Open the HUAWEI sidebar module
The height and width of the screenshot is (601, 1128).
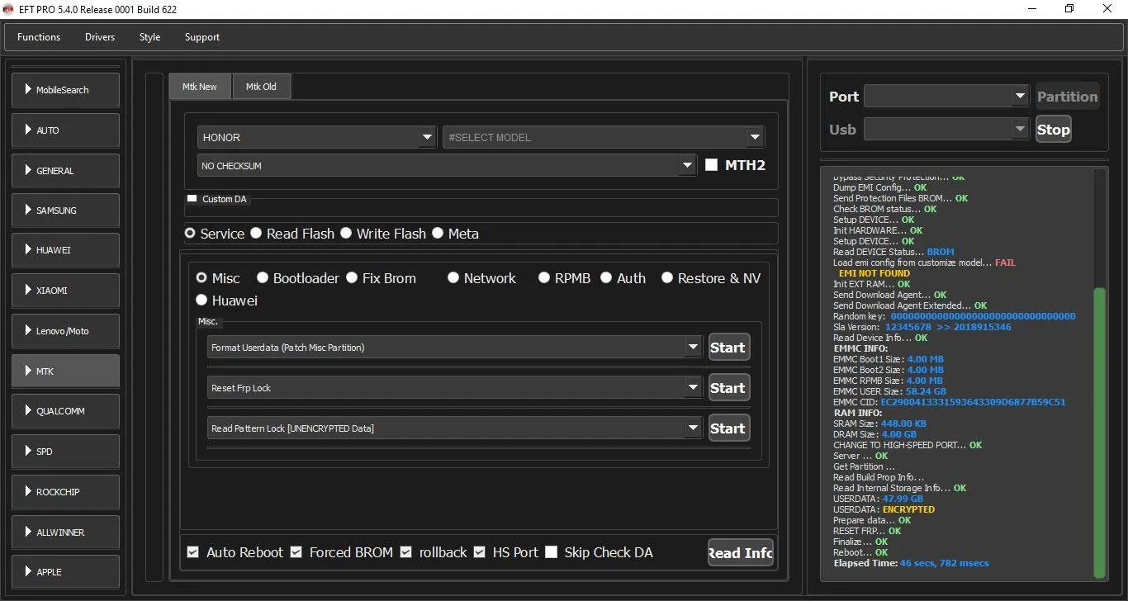65,250
